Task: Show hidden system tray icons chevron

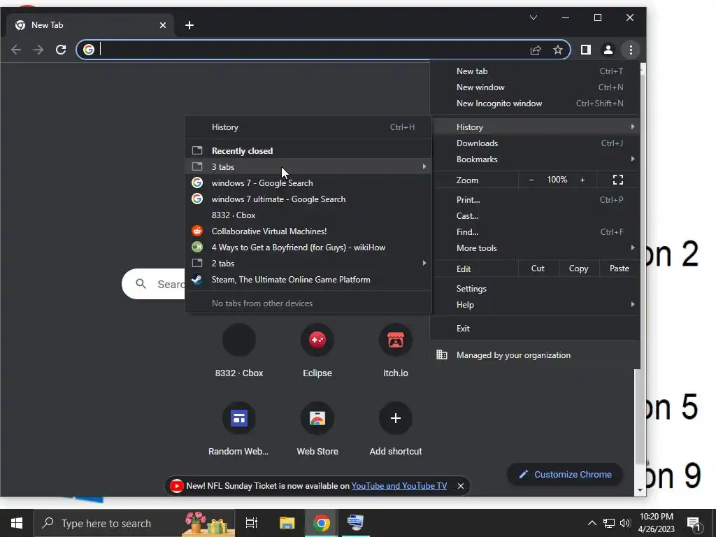Action: [592, 523]
